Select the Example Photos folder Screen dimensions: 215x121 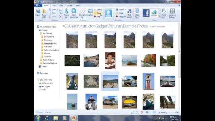click(x=50, y=43)
